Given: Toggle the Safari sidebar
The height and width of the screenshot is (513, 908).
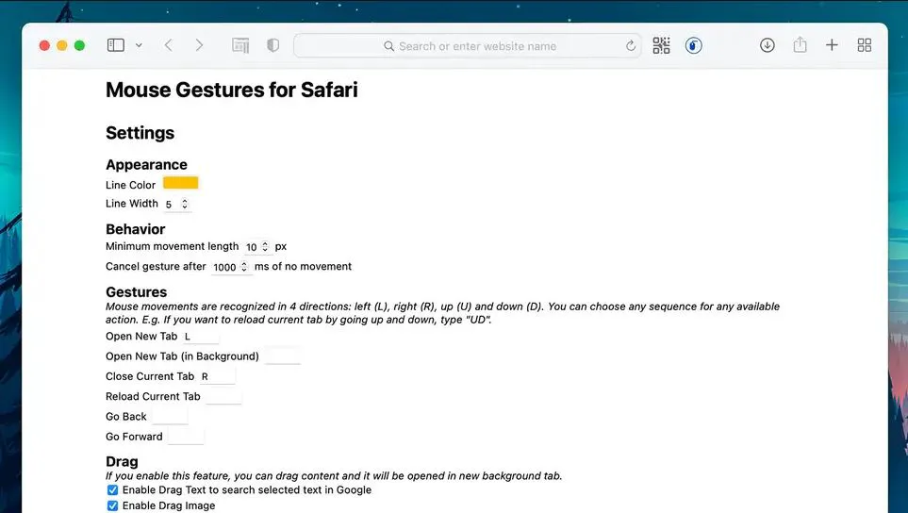Looking at the screenshot, I should (116, 45).
